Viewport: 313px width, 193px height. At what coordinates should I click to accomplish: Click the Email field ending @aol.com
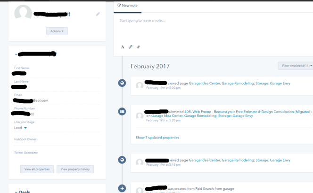point(31,100)
